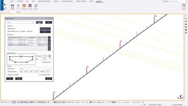Image resolution: width=188 pixels, height=106 pixels.
Task: Copy key section with page icon
Action: (49, 44)
